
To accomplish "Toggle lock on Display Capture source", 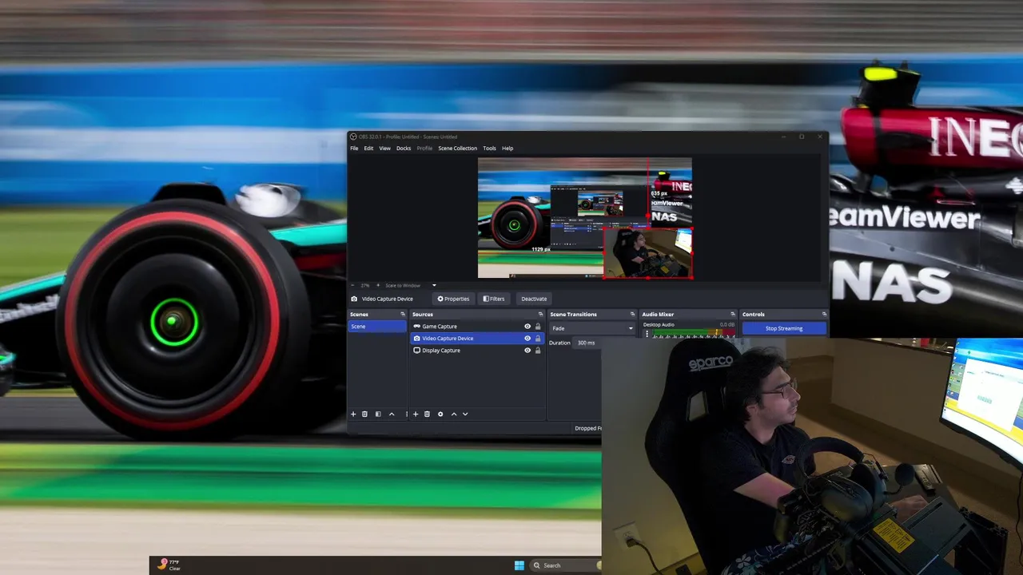I will (538, 350).
